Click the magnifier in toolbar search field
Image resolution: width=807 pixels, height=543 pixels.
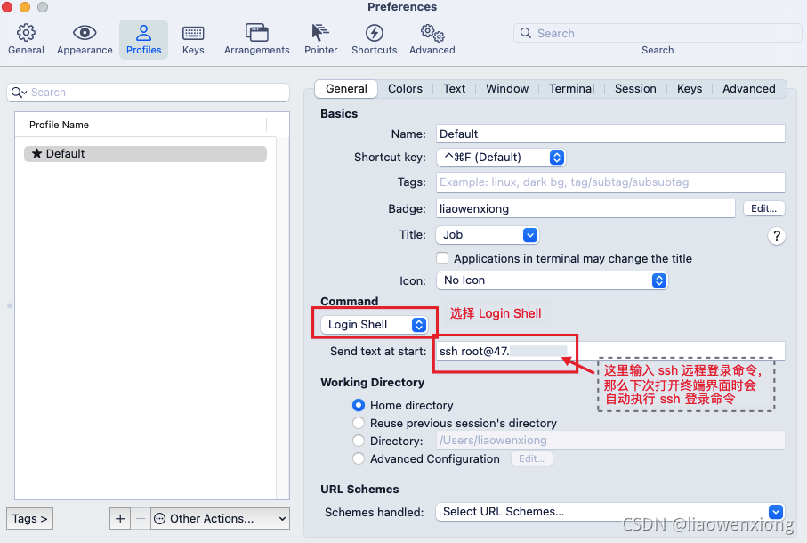526,33
